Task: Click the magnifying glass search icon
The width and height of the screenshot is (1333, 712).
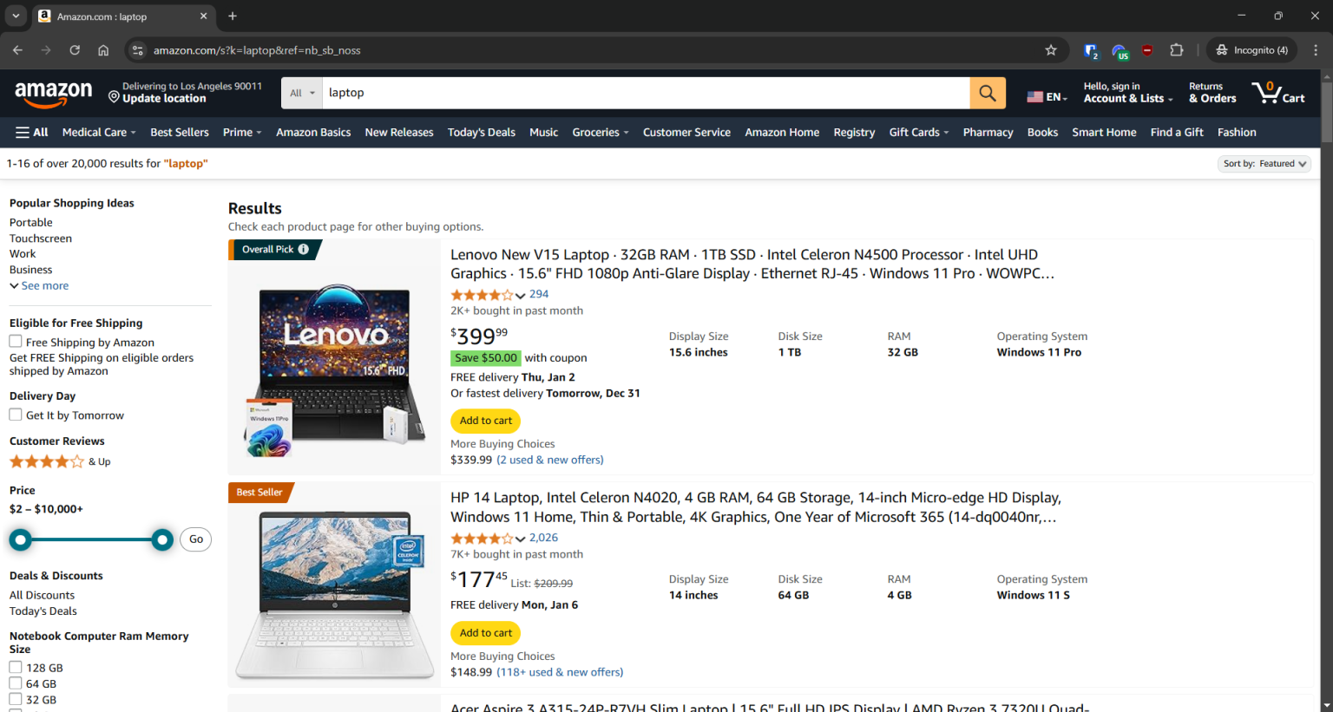Action: (x=987, y=92)
